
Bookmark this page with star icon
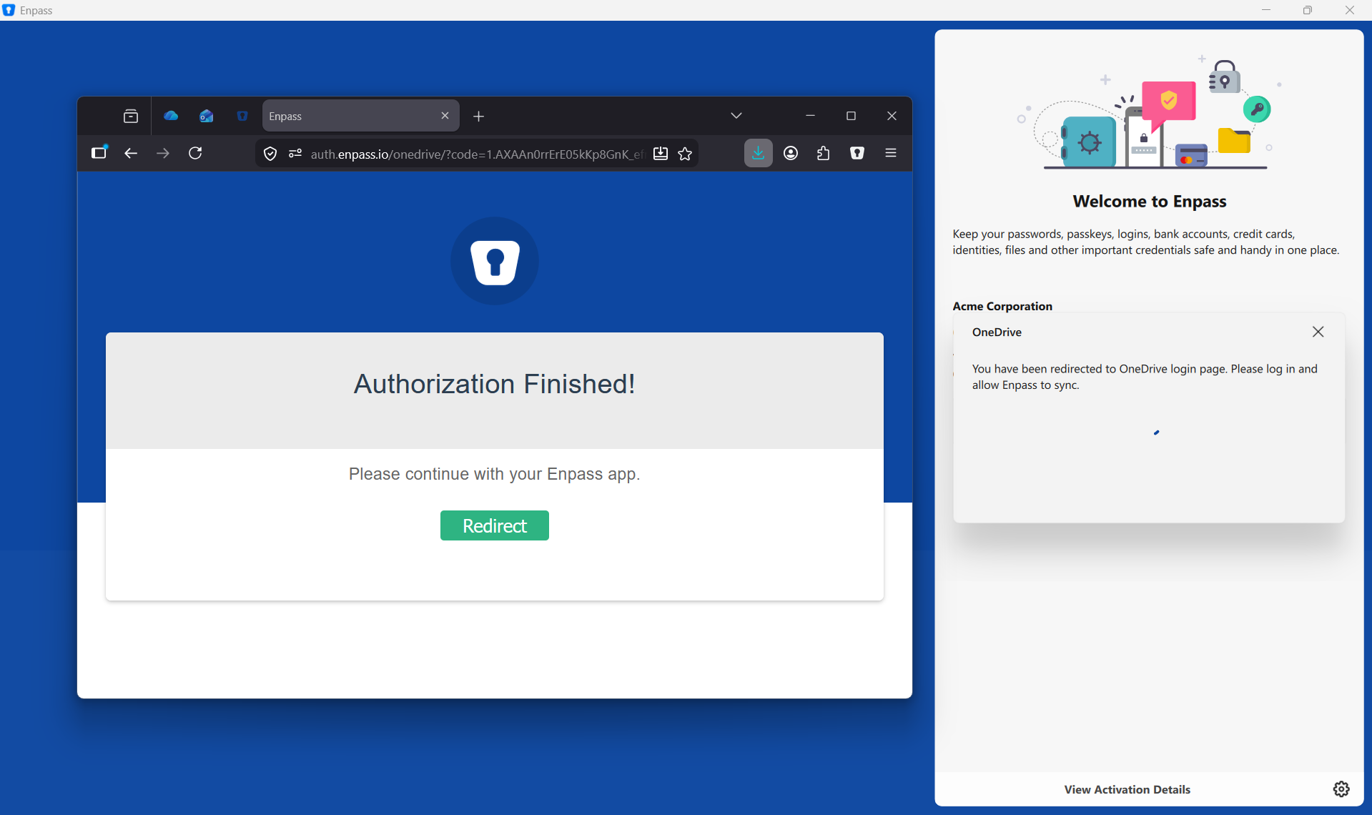[x=685, y=154]
